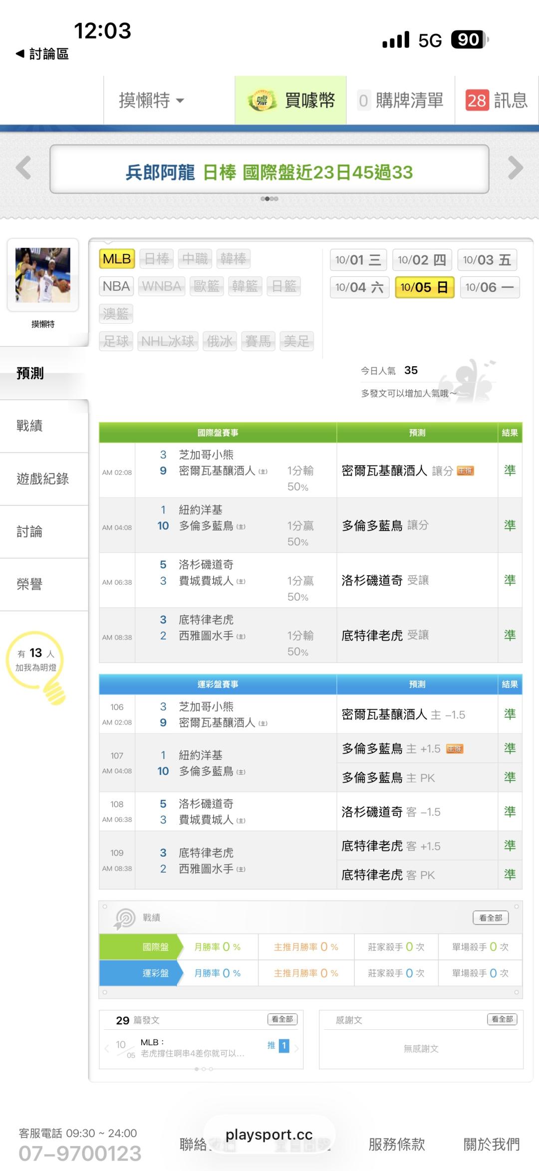Open the 遊戲紀錄 sidebar tab

[42, 479]
